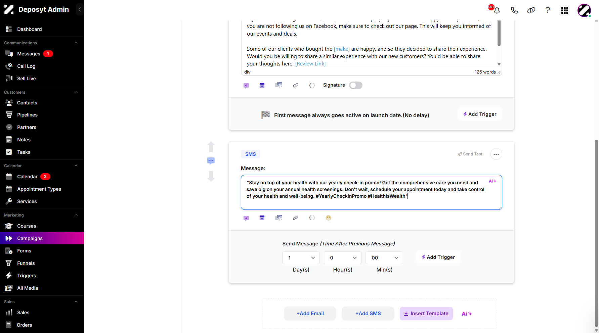599x333 pixels.
Task: Click into the SMS message text area
Action: click(x=371, y=192)
